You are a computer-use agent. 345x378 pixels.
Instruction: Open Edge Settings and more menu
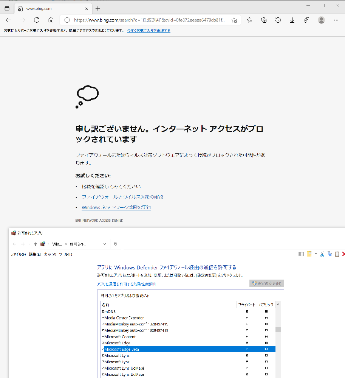click(336, 20)
